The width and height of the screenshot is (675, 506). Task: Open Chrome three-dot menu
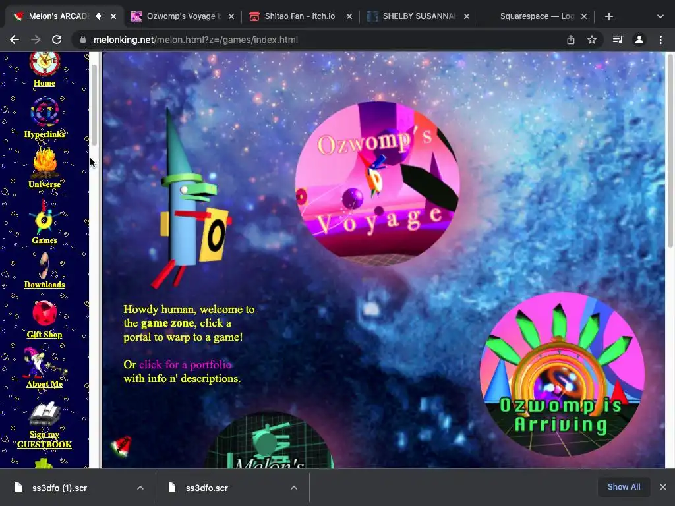coord(660,40)
